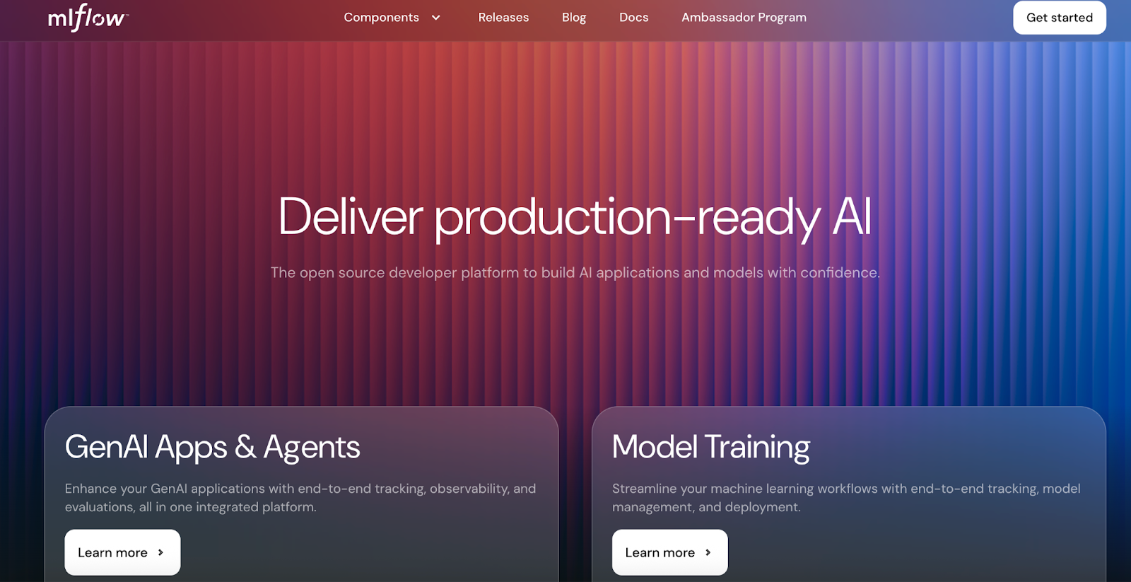Click Learn more under GenAI Apps & Agents
This screenshot has height=582, width=1131.
[x=122, y=552]
